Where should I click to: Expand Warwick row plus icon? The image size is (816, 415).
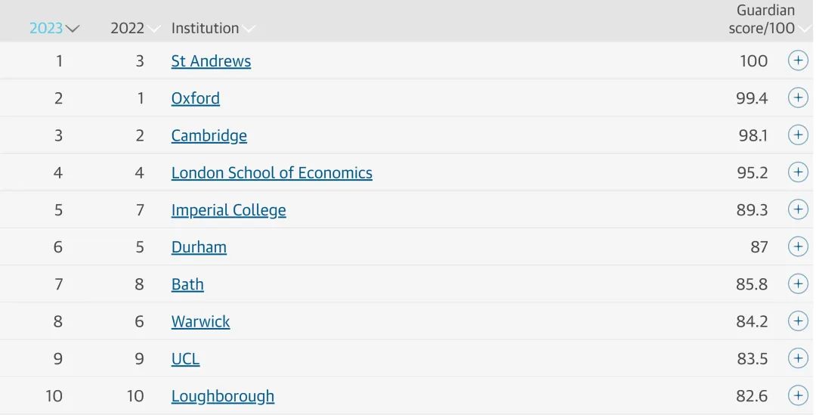click(x=798, y=321)
